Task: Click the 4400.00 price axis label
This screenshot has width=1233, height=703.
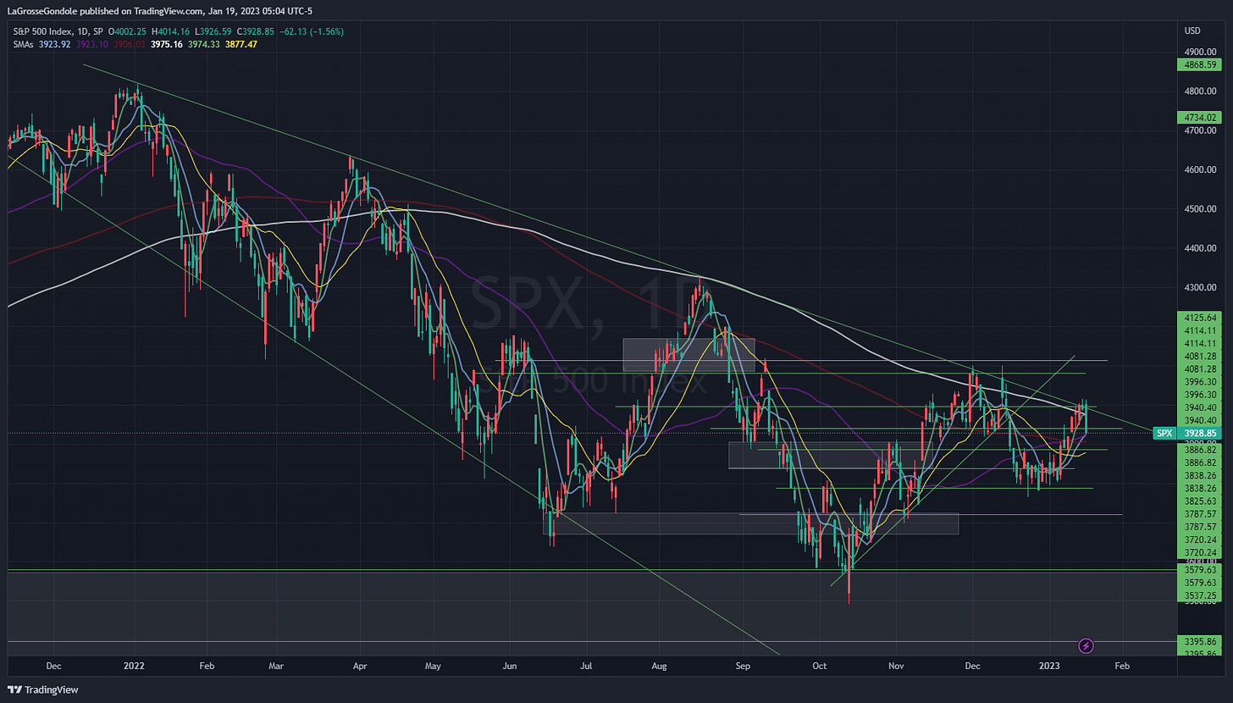Action: pos(1200,249)
